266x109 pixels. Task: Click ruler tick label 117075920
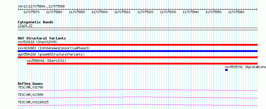click(x=145, y=12)
